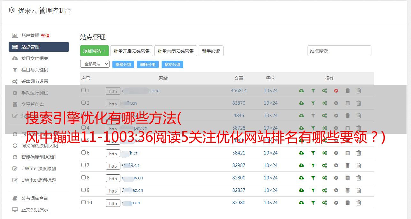Screen dimensions: 411x219
Task: Open 同义词伪原创[2版] sidebar item
Action: tap(40, 146)
